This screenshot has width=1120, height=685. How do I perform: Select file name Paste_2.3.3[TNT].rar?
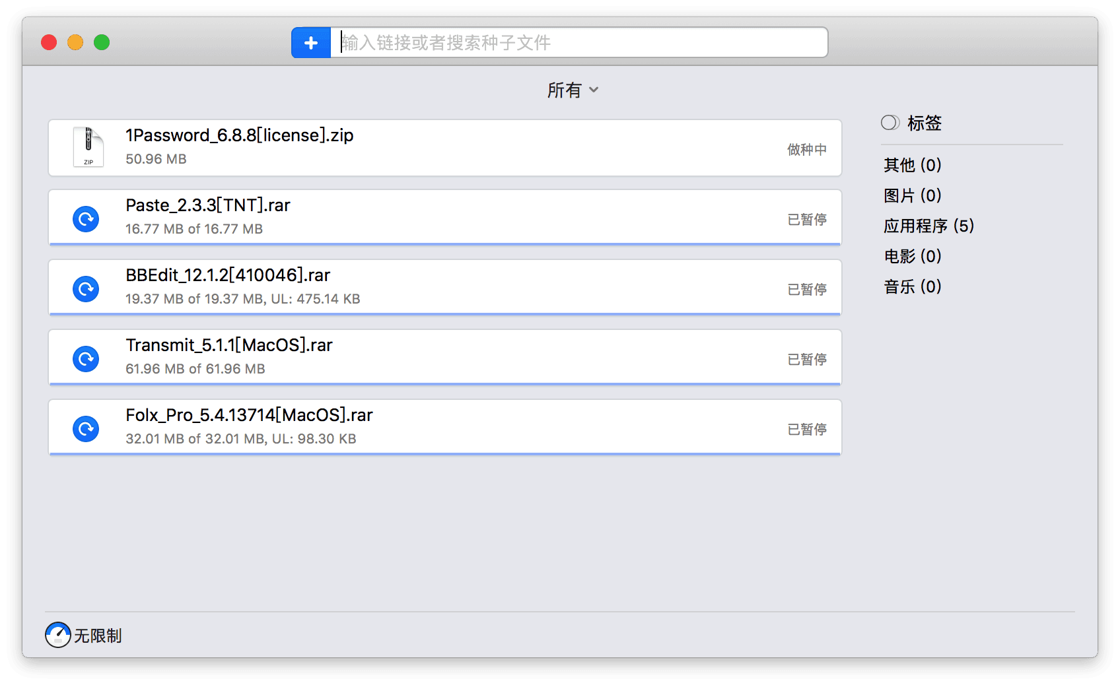pyautogui.click(x=208, y=205)
